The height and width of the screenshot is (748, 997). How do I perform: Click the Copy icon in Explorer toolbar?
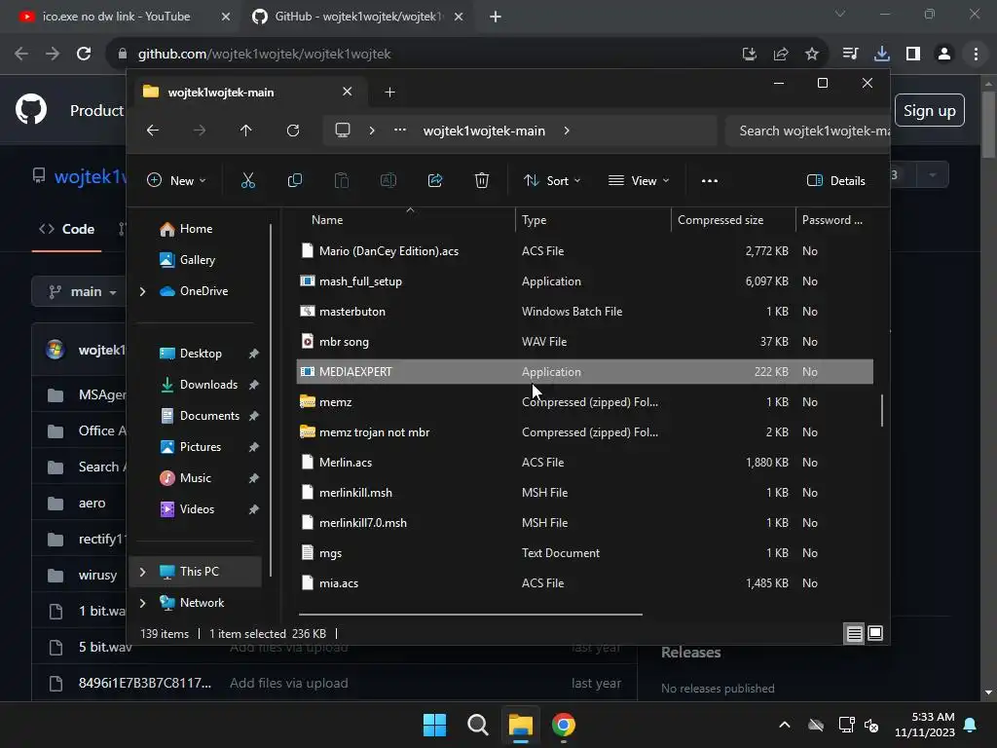[294, 180]
